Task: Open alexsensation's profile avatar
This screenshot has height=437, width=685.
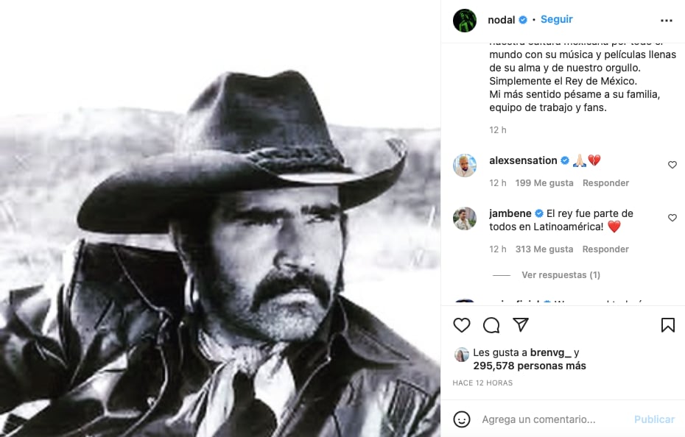Action: coord(465,166)
